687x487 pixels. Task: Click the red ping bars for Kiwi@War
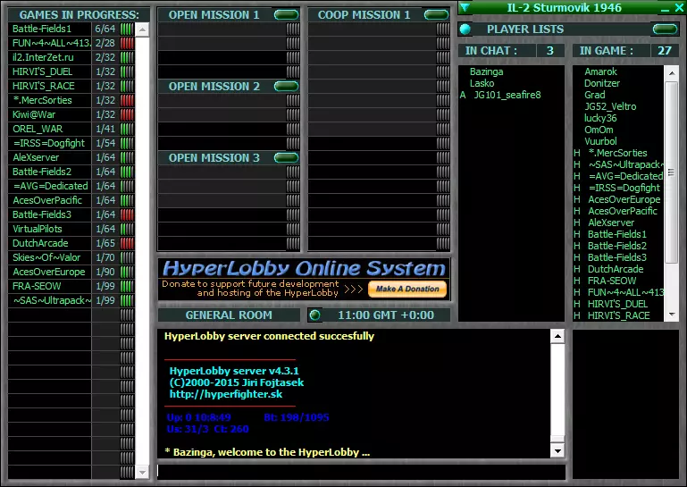[x=127, y=114]
